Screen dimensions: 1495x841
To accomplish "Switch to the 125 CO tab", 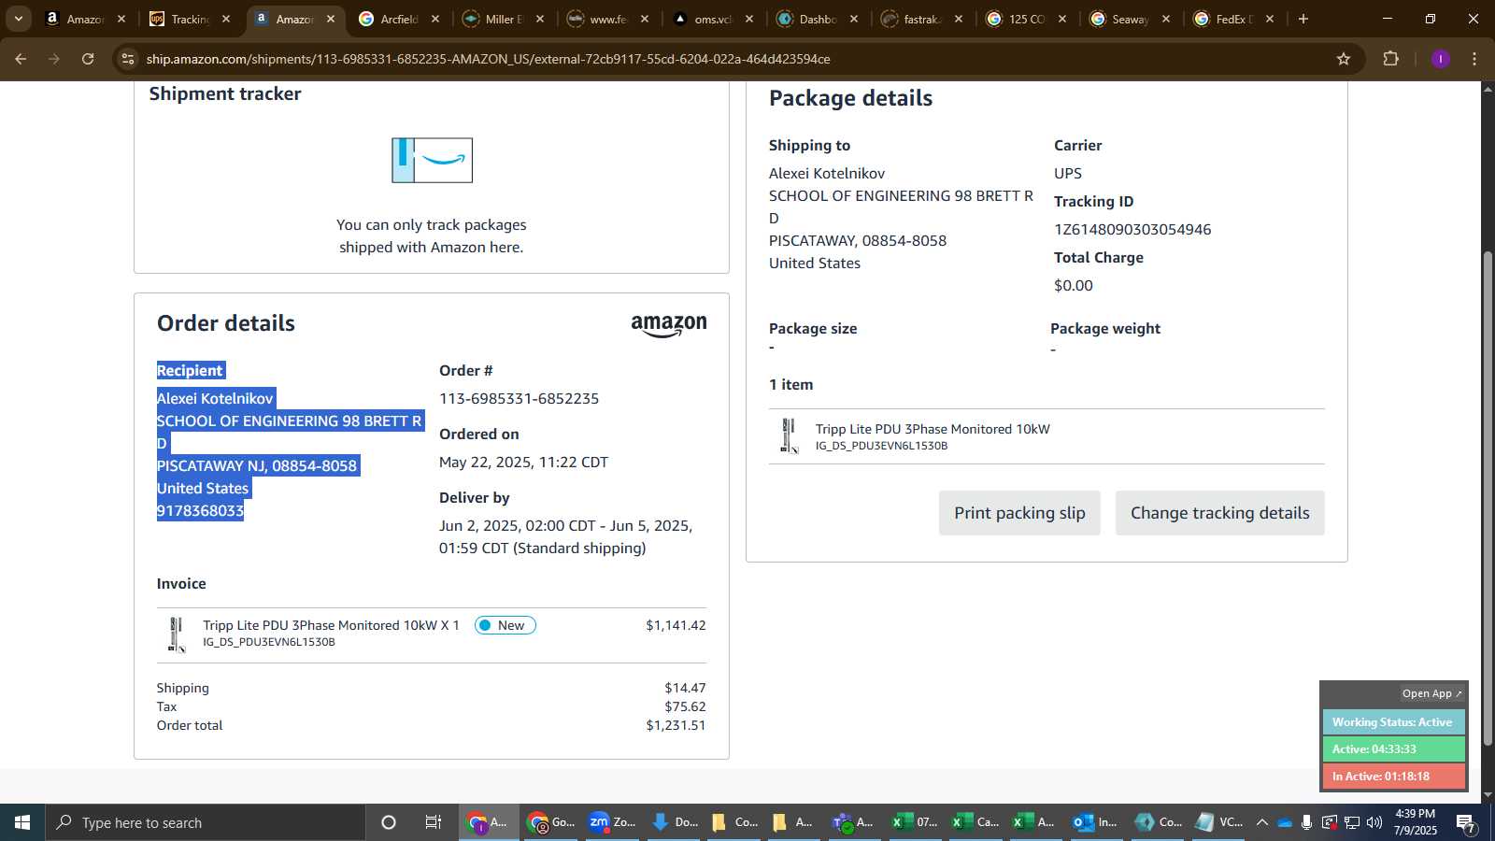I will 1026,19.
